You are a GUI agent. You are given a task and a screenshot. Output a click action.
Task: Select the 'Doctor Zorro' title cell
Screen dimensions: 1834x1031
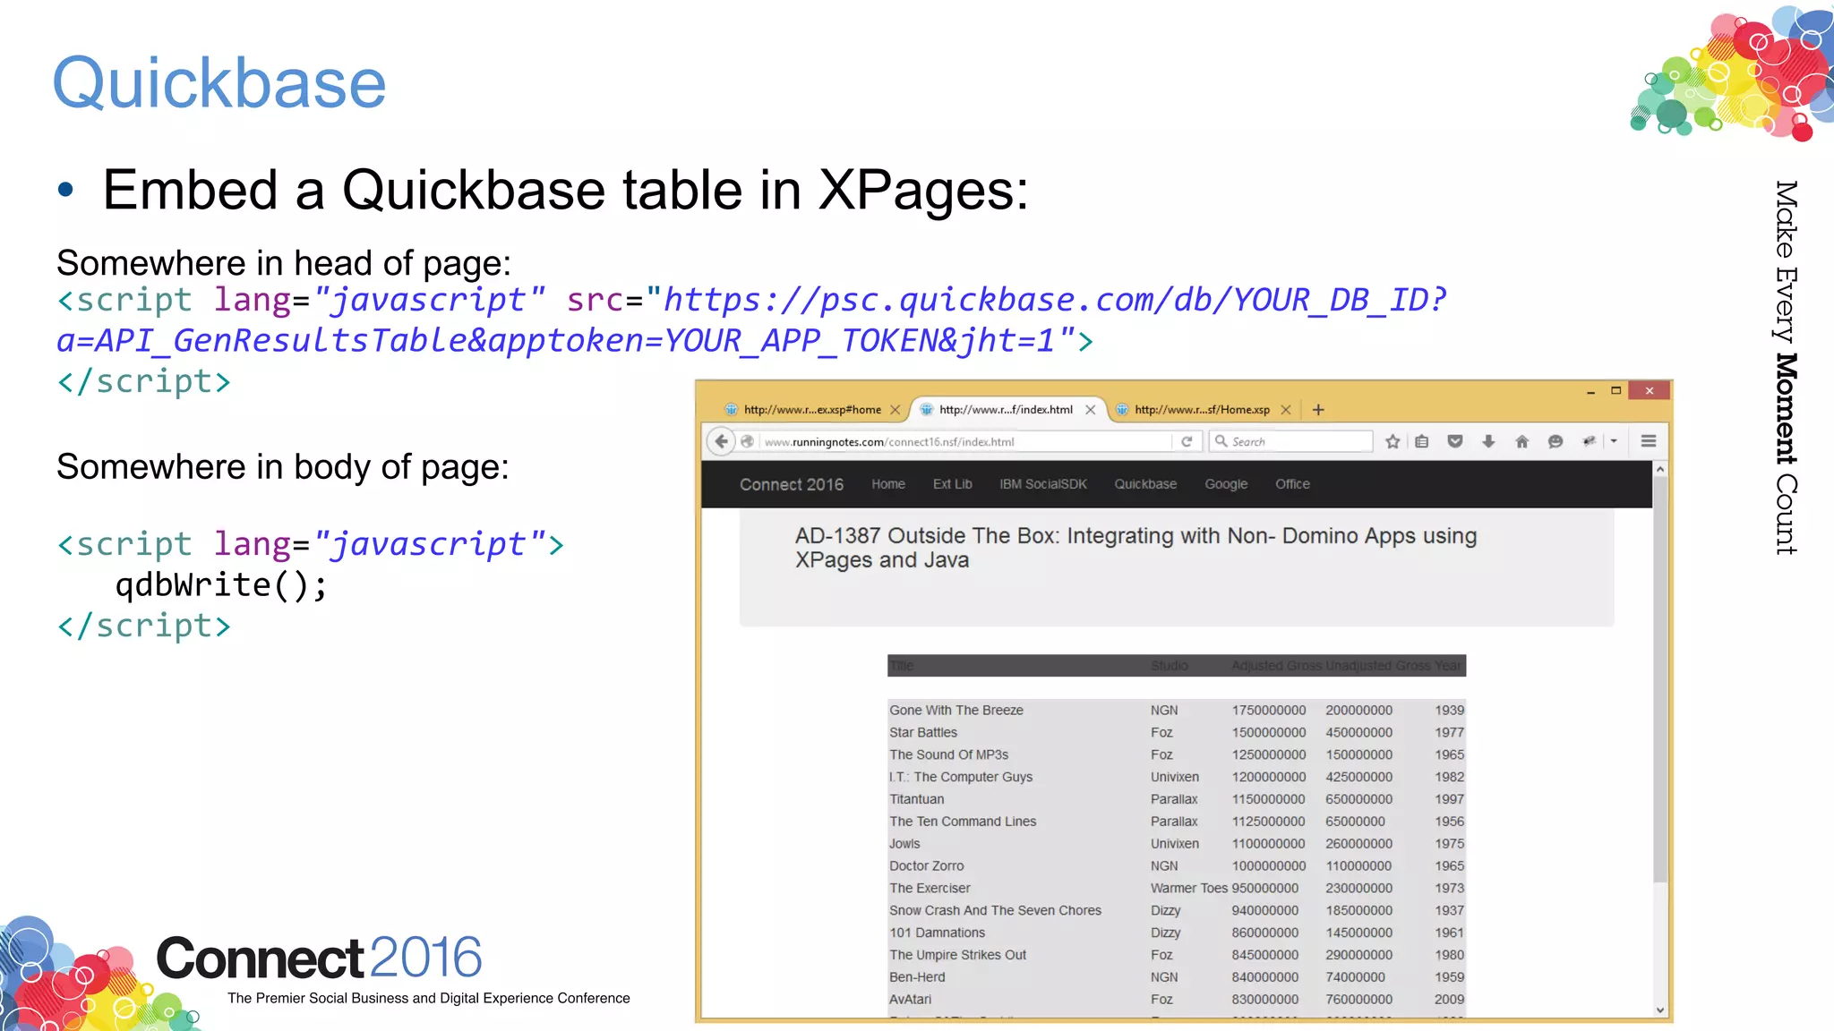coord(927,866)
